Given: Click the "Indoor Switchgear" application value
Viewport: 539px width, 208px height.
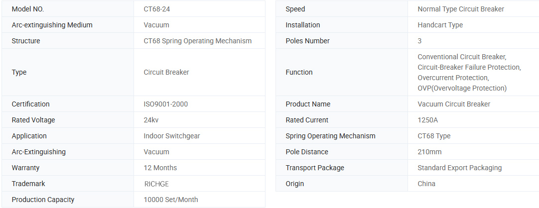Looking at the screenshot, I should [x=171, y=136].
